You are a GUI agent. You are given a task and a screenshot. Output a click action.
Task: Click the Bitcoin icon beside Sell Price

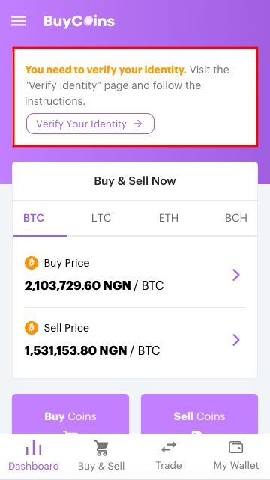point(31,328)
